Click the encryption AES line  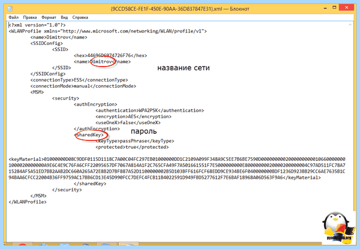click(133, 116)
